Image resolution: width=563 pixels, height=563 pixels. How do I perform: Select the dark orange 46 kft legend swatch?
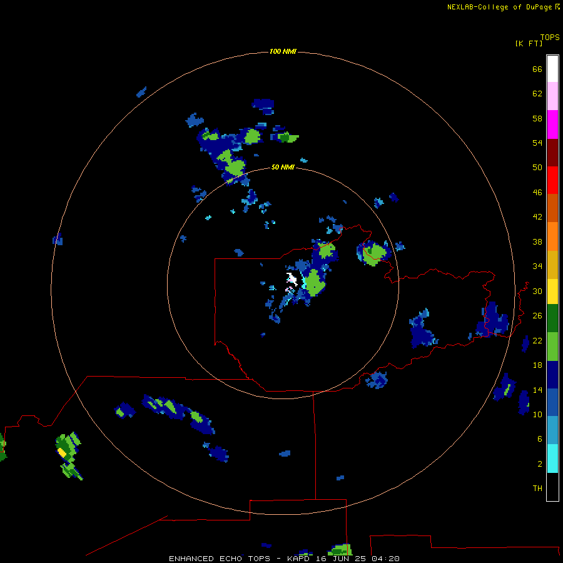(552, 208)
